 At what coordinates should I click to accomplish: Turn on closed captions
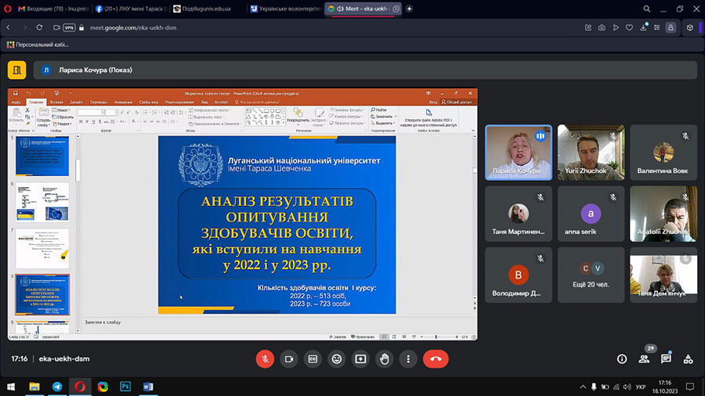click(313, 358)
